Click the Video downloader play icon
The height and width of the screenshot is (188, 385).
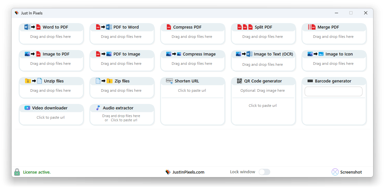tap(27, 108)
